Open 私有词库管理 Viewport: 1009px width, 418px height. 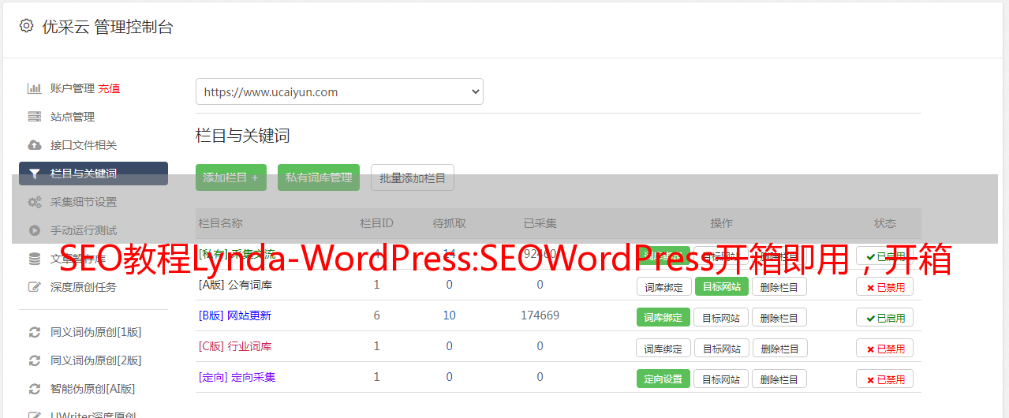tap(319, 177)
